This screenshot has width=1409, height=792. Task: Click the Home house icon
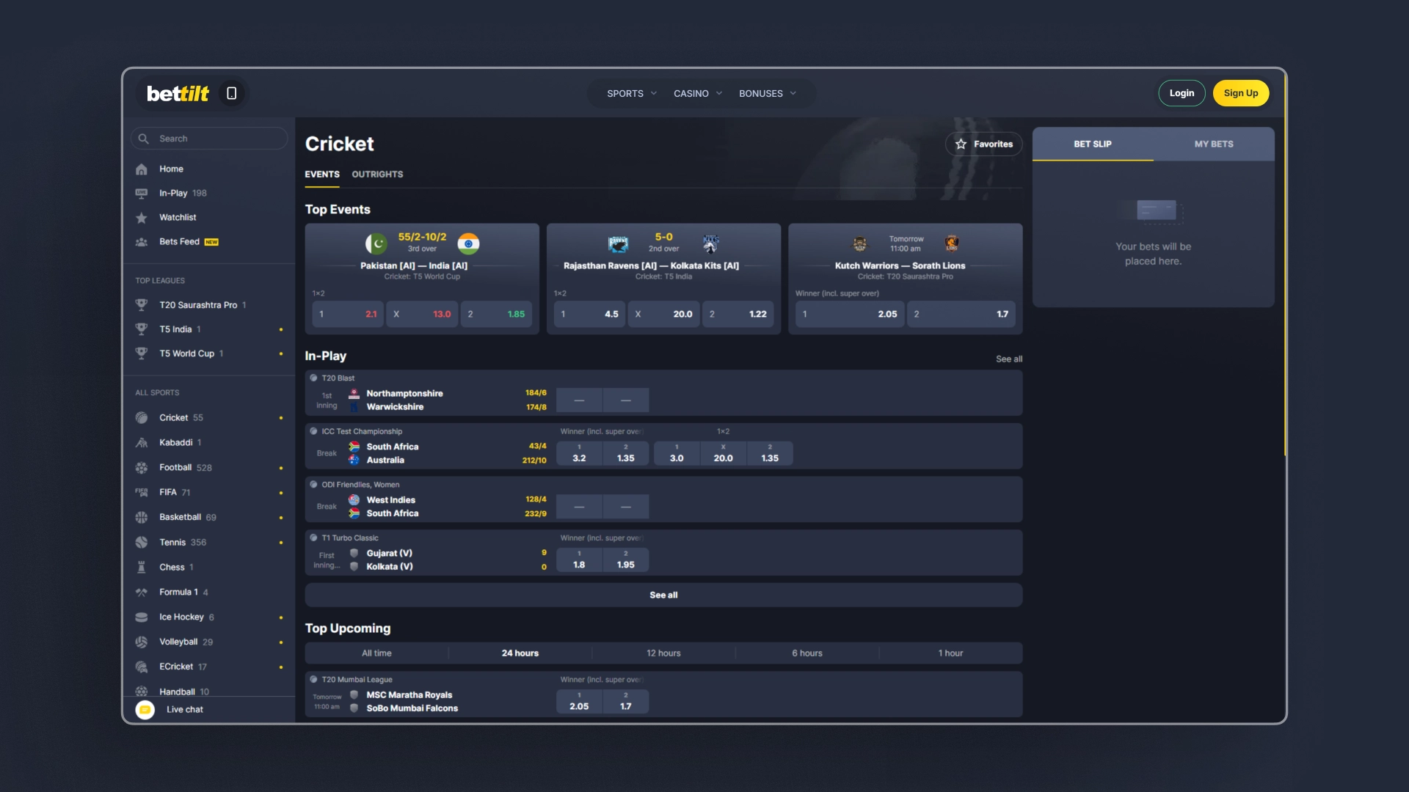pos(142,169)
